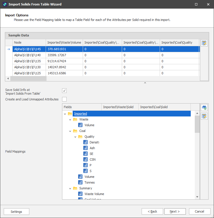Open the Settings button
This screenshot has width=214, height=218.
pos(16,212)
